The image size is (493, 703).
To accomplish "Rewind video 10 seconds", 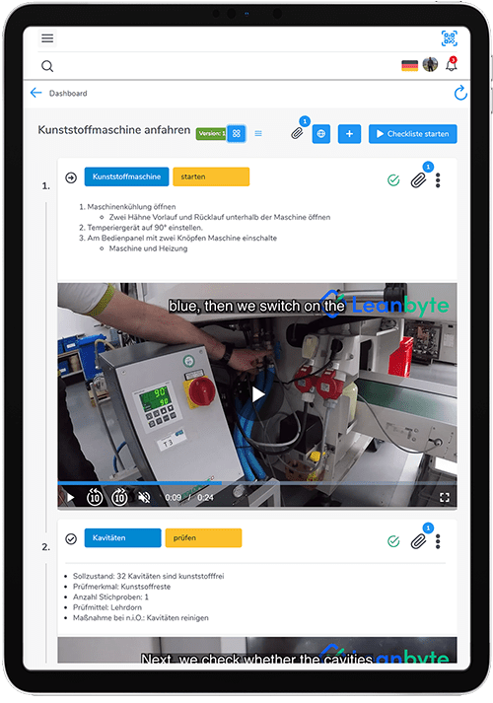I will 95,497.
